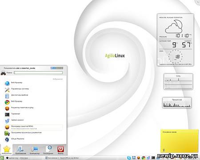Open the Выход power tab
200x160 pixels.
(60, 150)
